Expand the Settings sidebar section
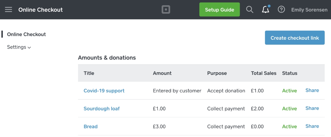331x137 pixels. point(19,47)
